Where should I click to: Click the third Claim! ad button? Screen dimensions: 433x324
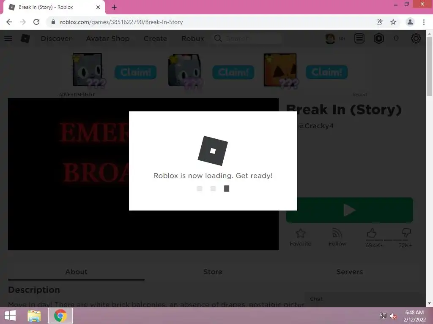[x=327, y=72]
